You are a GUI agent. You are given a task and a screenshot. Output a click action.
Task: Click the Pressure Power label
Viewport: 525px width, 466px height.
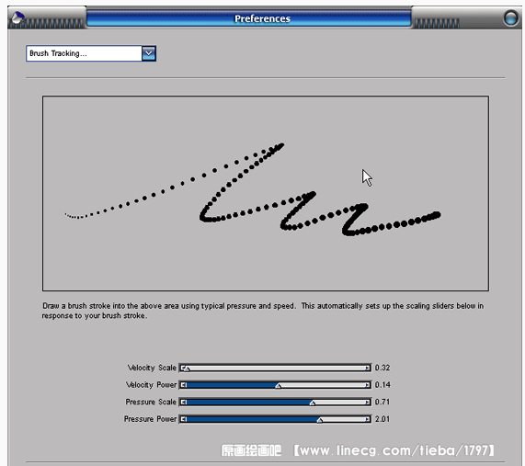click(151, 419)
